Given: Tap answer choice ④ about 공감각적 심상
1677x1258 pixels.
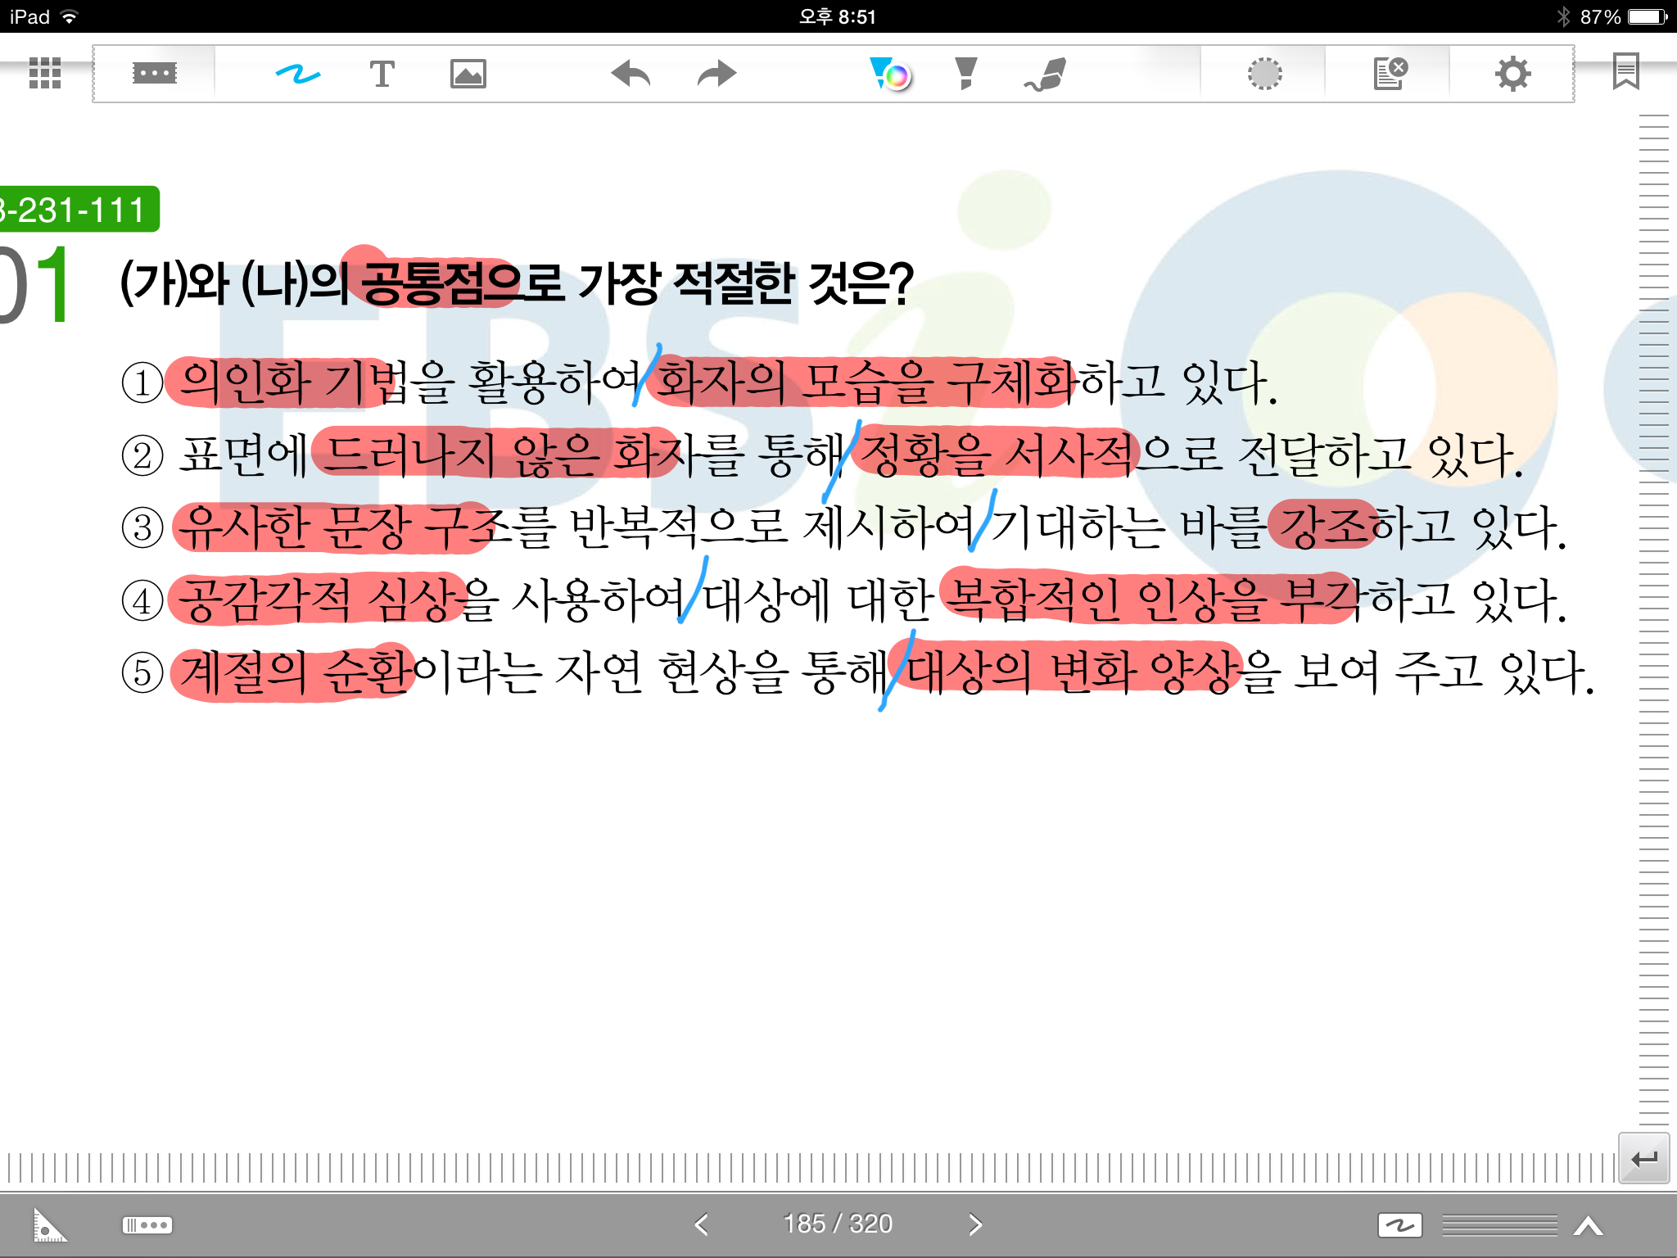Looking at the screenshot, I should pyautogui.click(x=844, y=600).
